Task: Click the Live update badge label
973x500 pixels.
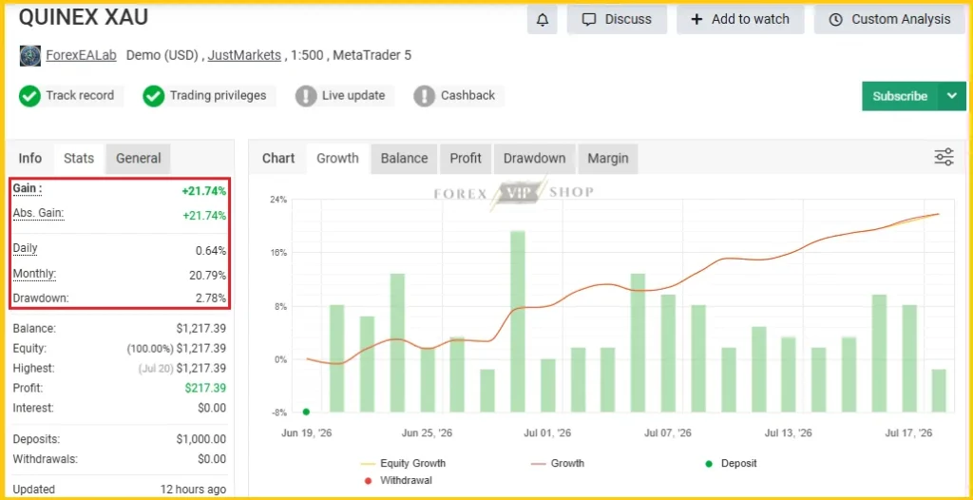Action: pyautogui.click(x=353, y=96)
